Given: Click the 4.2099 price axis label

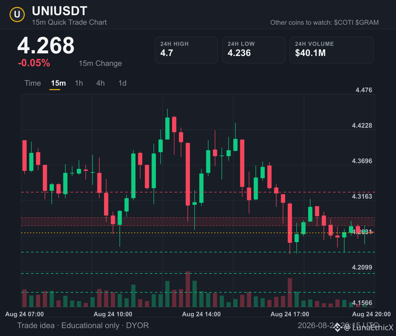Looking at the screenshot, I should coord(362,267).
